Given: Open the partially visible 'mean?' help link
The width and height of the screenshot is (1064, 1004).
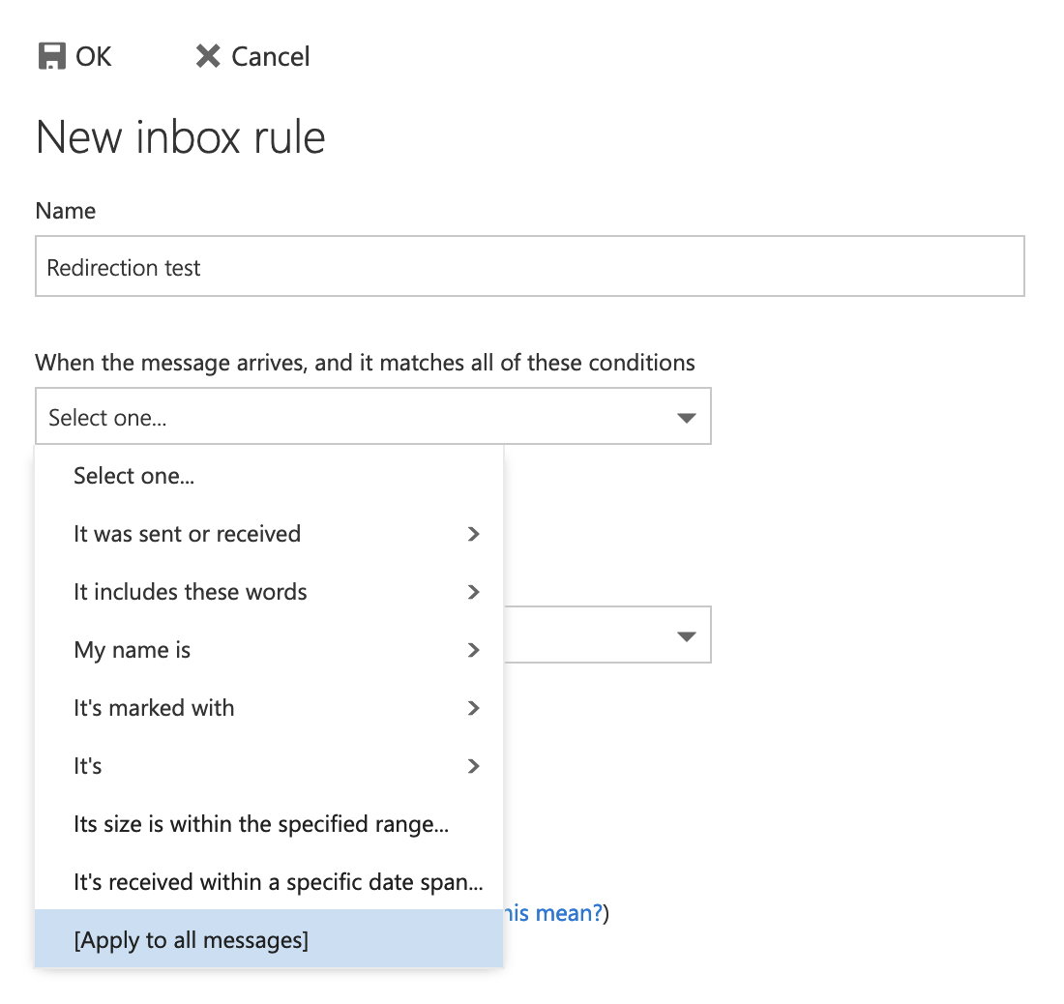Looking at the screenshot, I should click(x=556, y=913).
